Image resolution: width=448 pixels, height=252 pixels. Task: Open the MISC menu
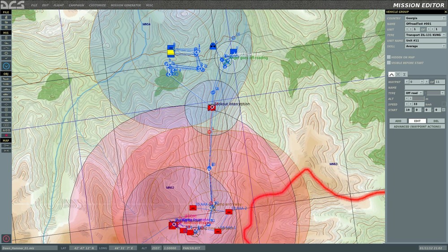click(x=150, y=5)
